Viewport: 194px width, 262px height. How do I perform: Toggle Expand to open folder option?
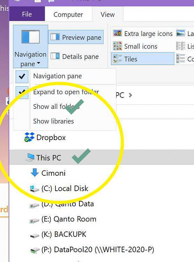(66, 92)
